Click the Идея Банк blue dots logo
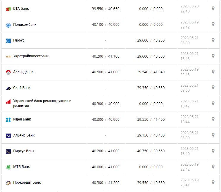This screenshot has height=192, width=221. pyautogui.click(x=8, y=120)
